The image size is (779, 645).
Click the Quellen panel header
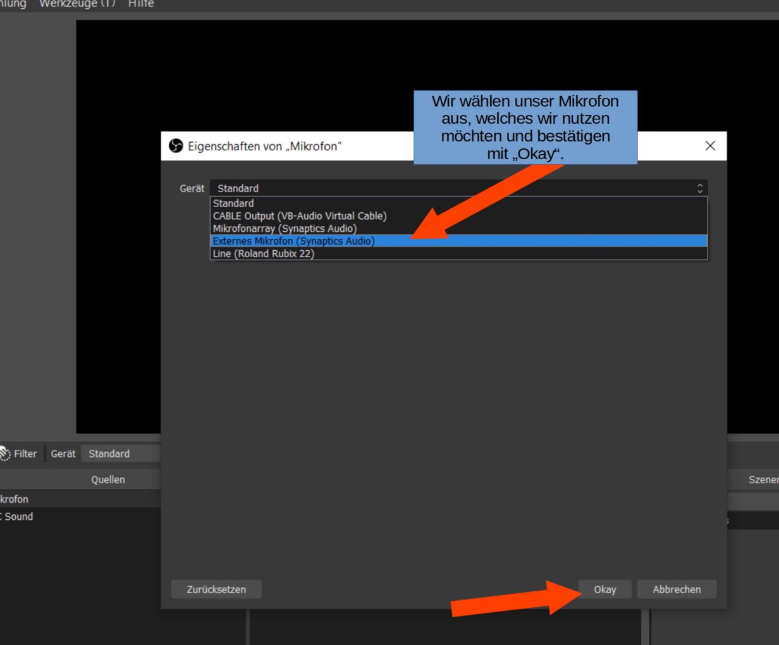107,479
